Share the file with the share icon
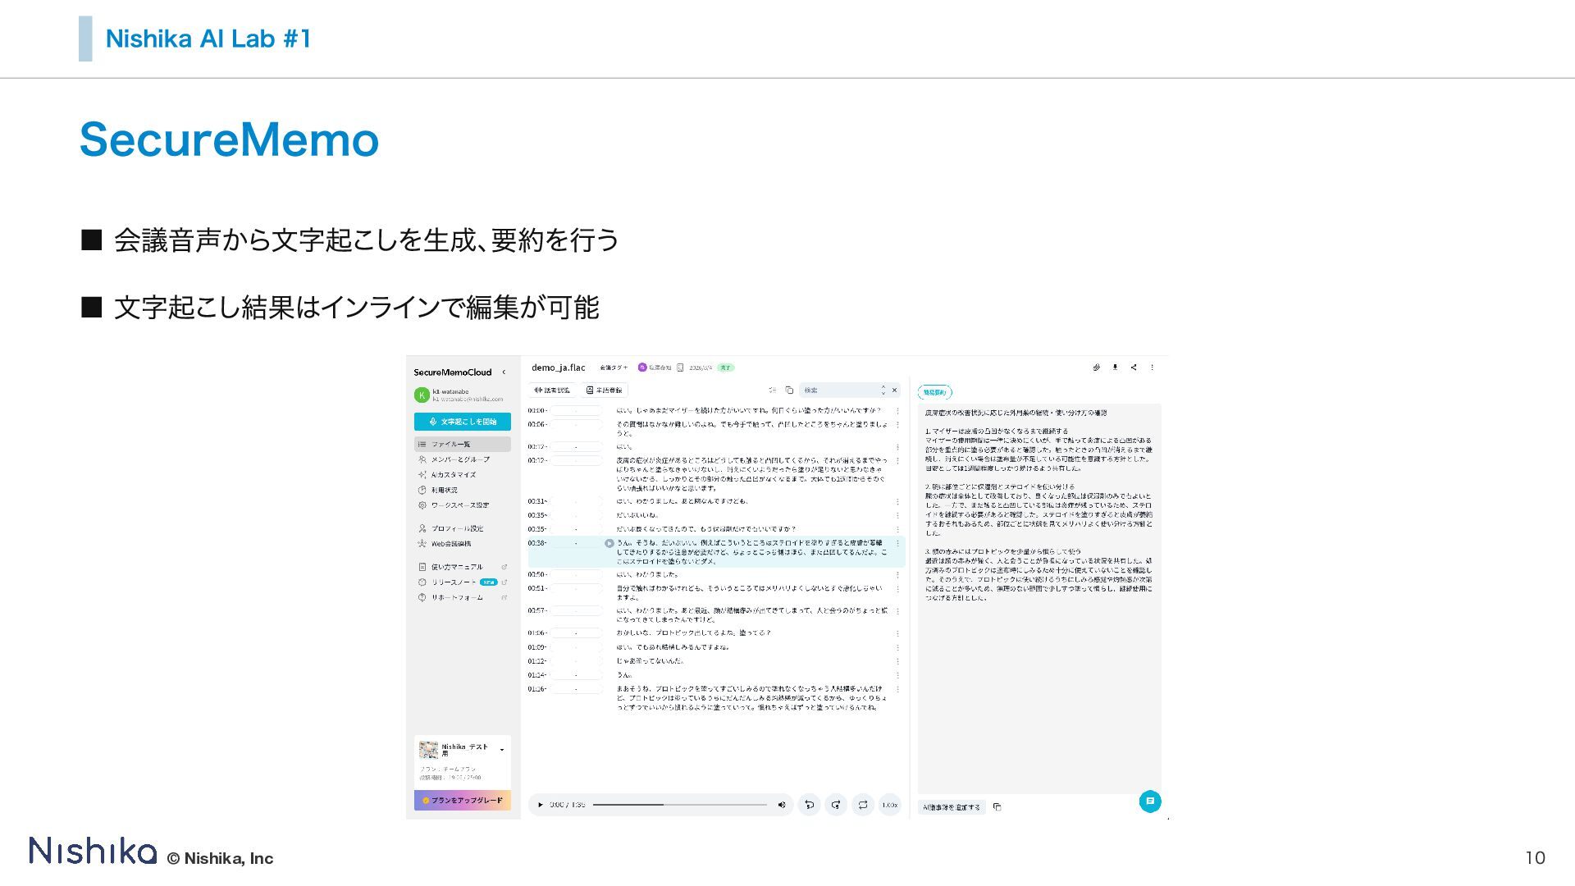The image size is (1575, 886). click(1134, 368)
